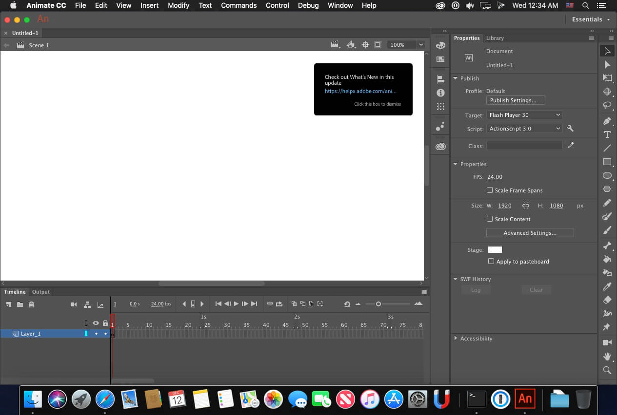Click the New Layer icon in Timeline
This screenshot has height=415, width=617.
(x=9, y=304)
